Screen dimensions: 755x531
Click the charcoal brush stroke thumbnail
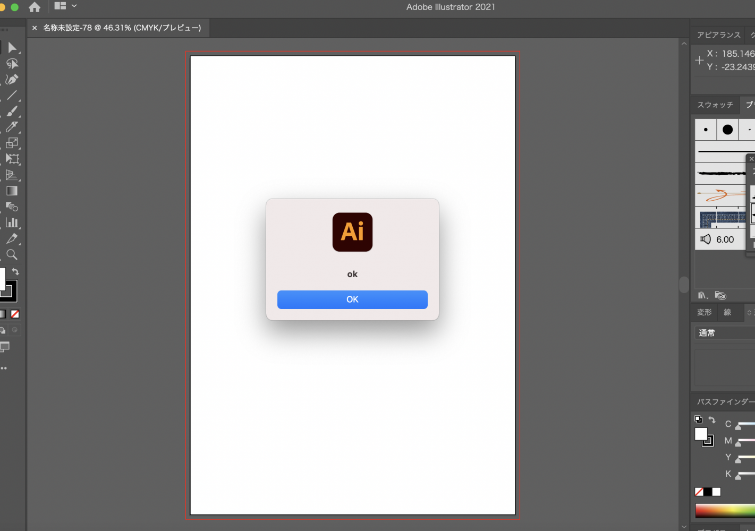click(x=720, y=172)
